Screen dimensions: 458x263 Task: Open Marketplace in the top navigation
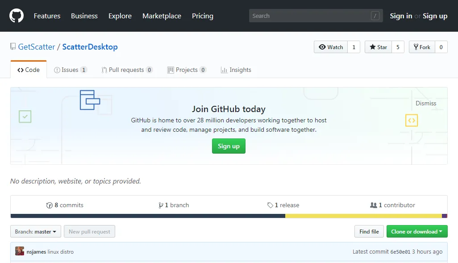click(162, 16)
